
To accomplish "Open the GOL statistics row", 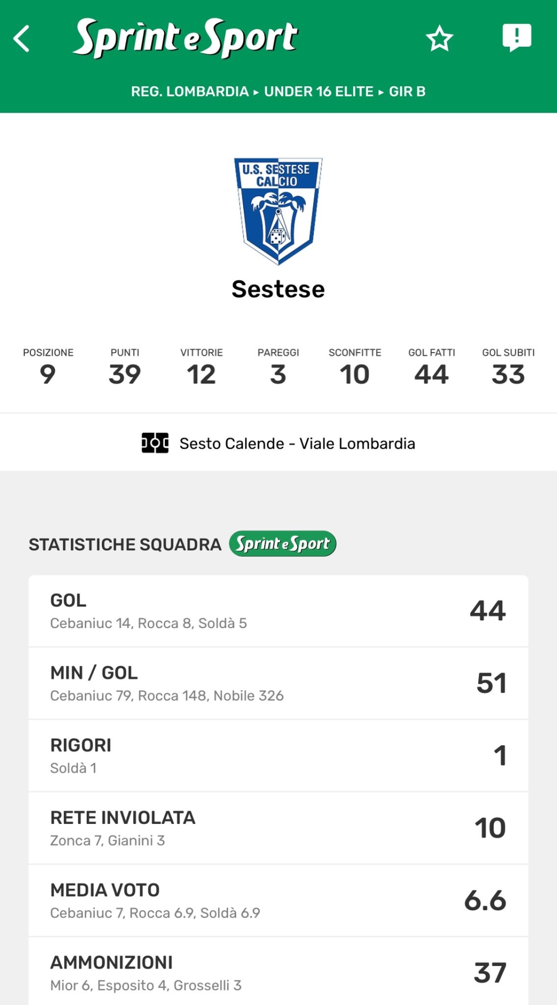I will point(278,611).
